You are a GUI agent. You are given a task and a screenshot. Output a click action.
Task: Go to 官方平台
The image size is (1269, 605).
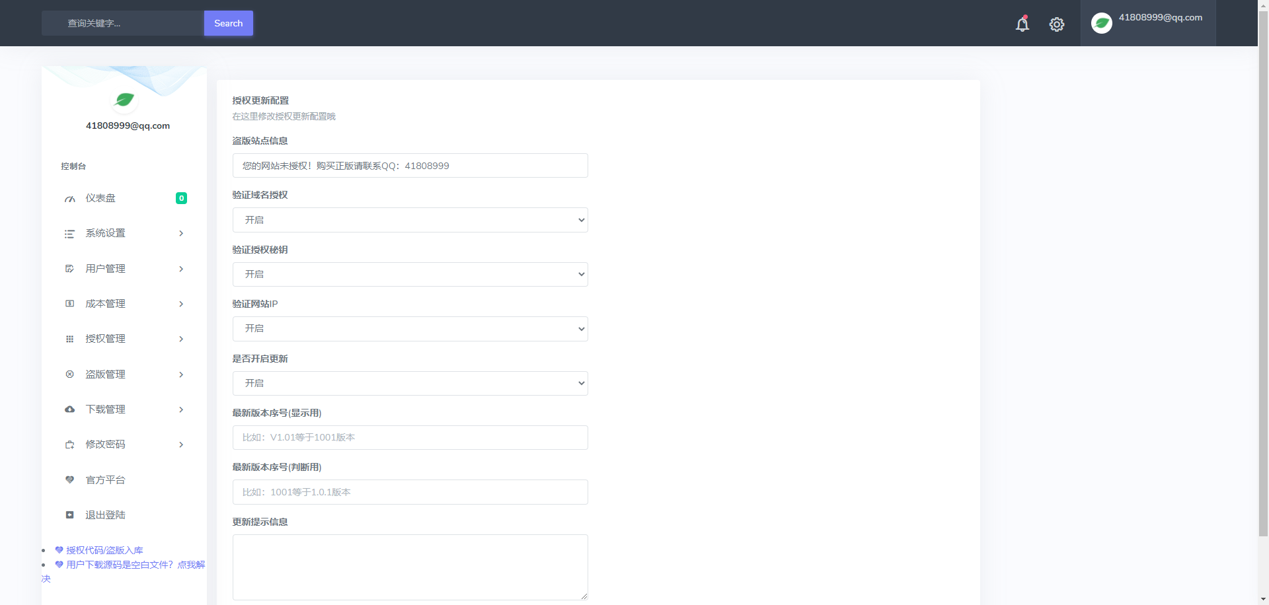[x=124, y=480]
